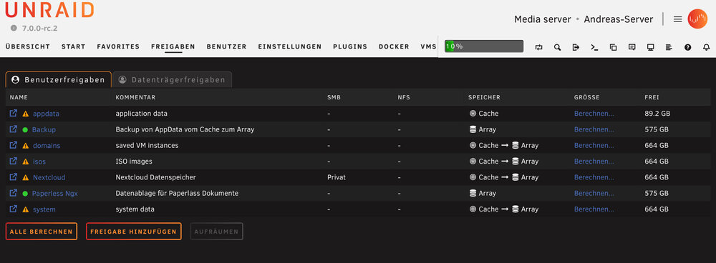Click the help question mark icon

(687, 47)
